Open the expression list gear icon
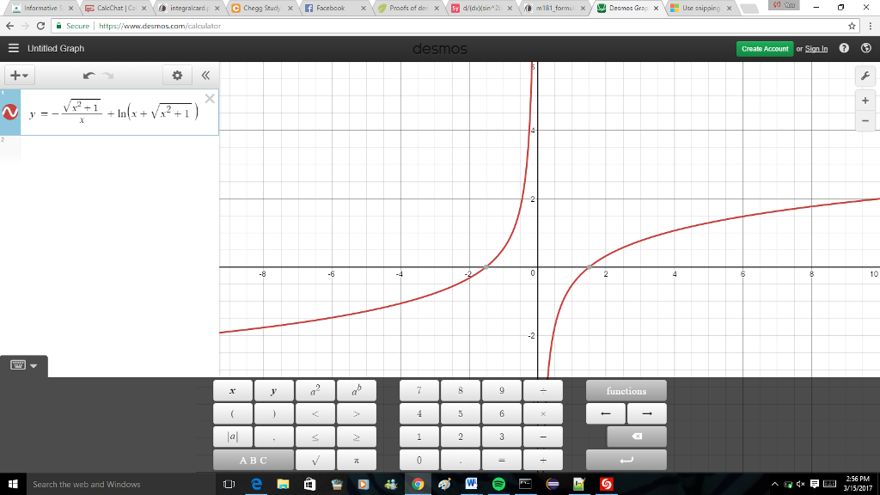The image size is (880, 495). pyautogui.click(x=177, y=76)
